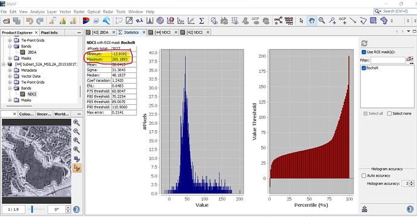Collapse the Bands node above NDCI
This screenshot has width=417, height=217.
pyautogui.click(x=10, y=88)
